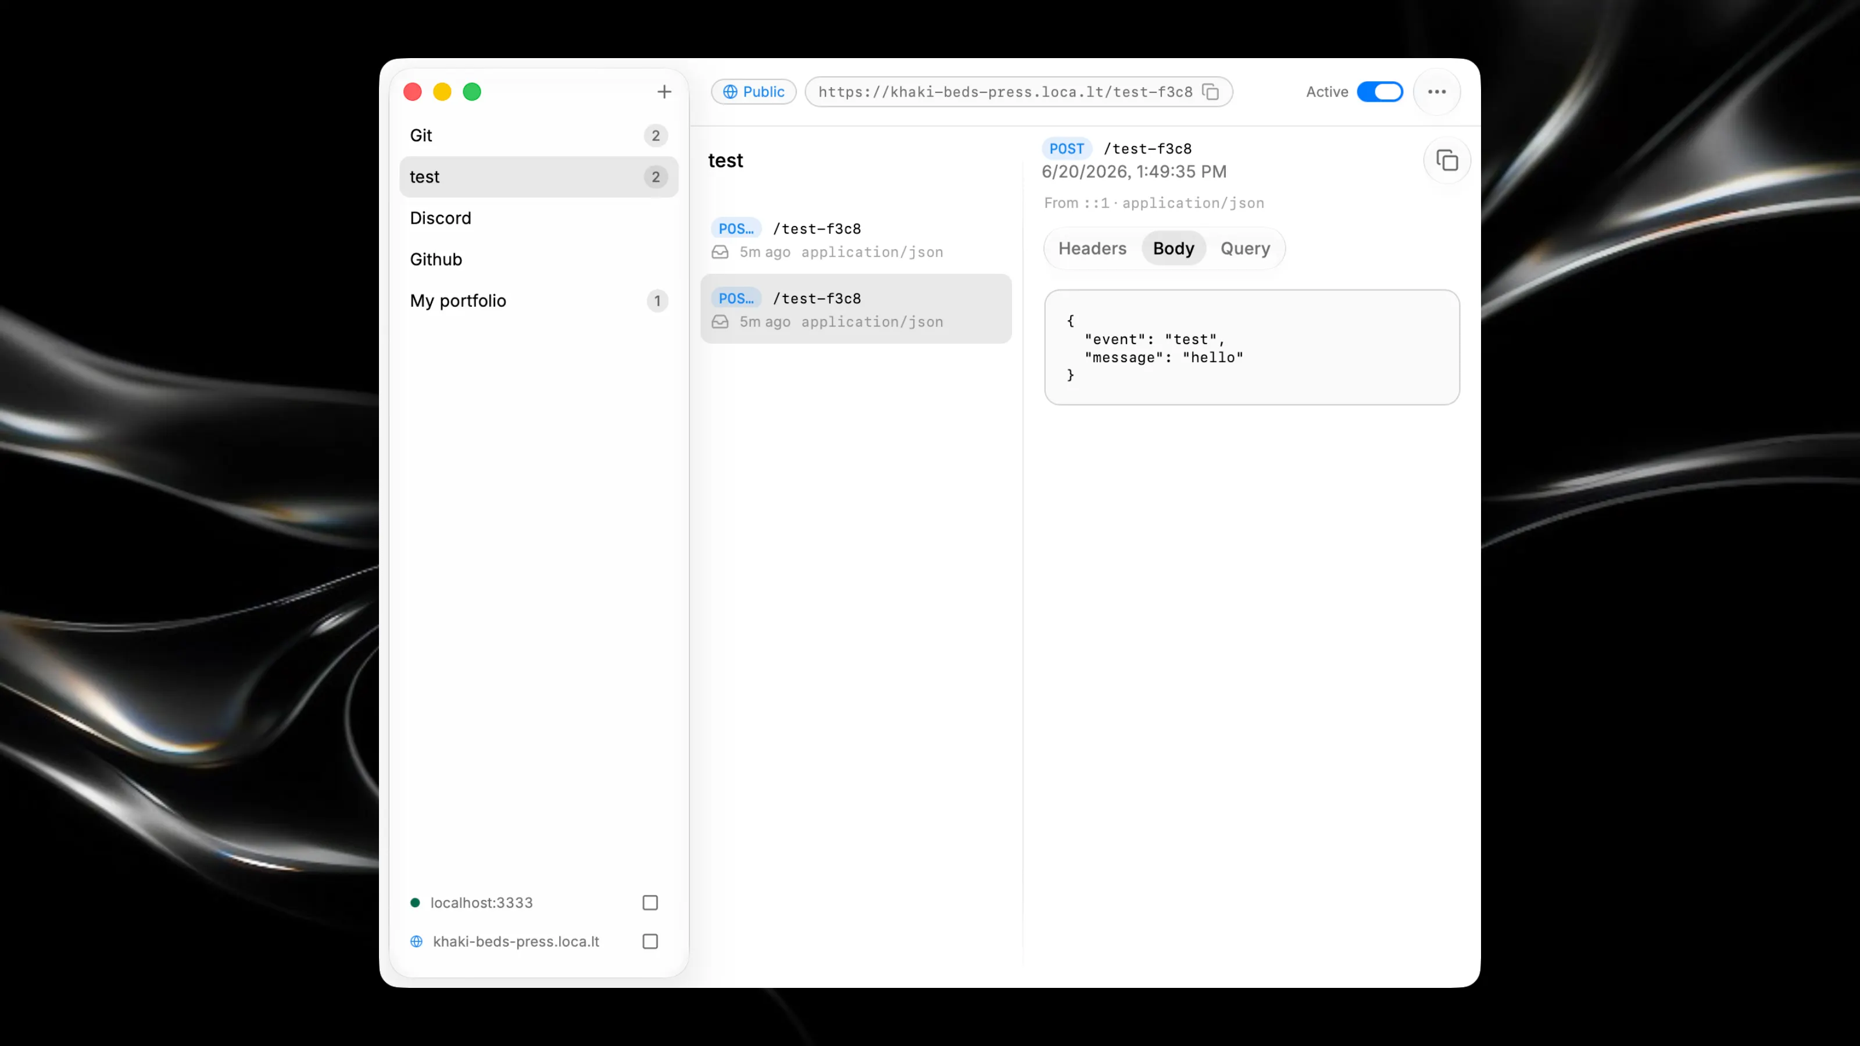Add a new endpoint with plus icon
Screen dimensions: 1860x1046
coord(664,92)
